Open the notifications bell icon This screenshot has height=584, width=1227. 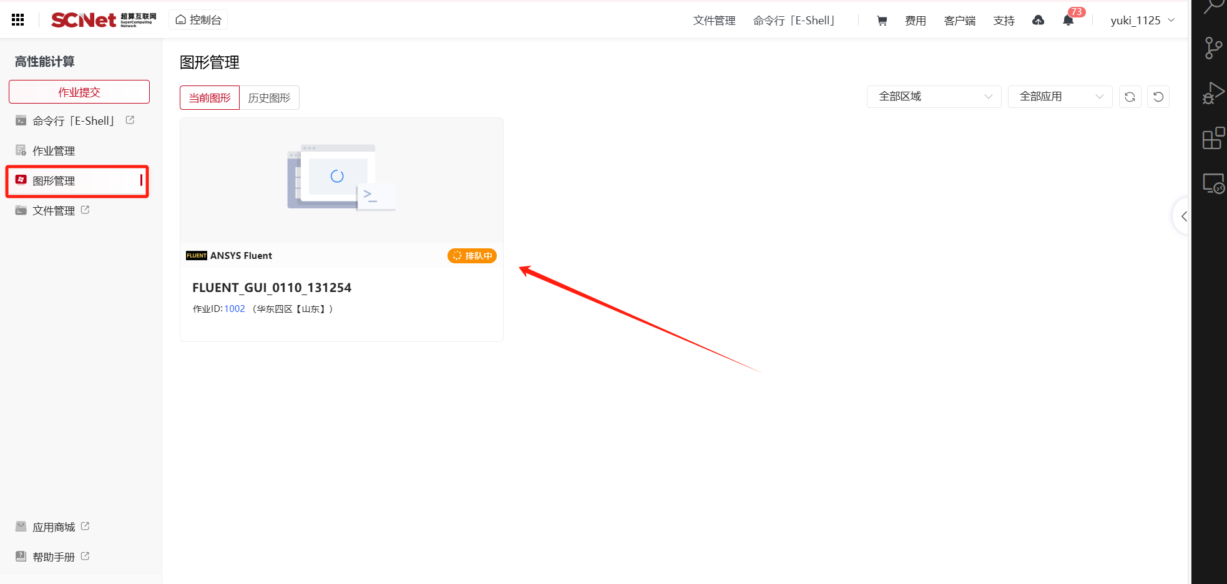click(1068, 21)
